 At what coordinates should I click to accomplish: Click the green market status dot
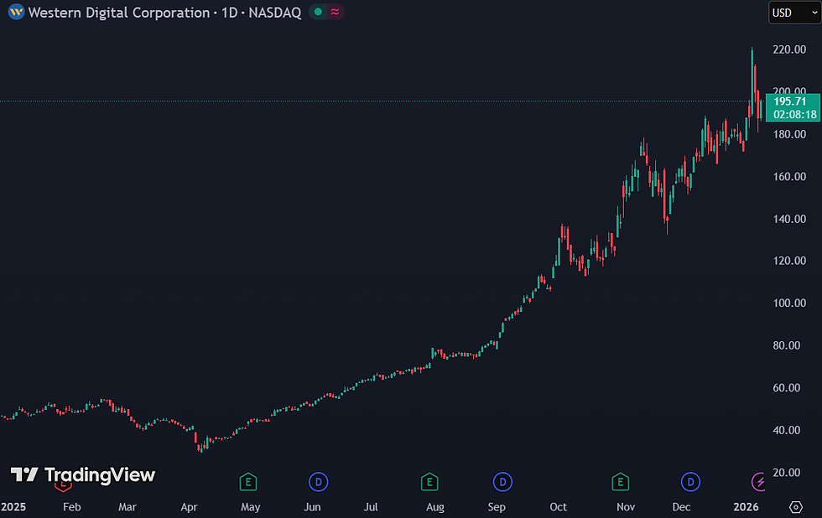coord(318,12)
